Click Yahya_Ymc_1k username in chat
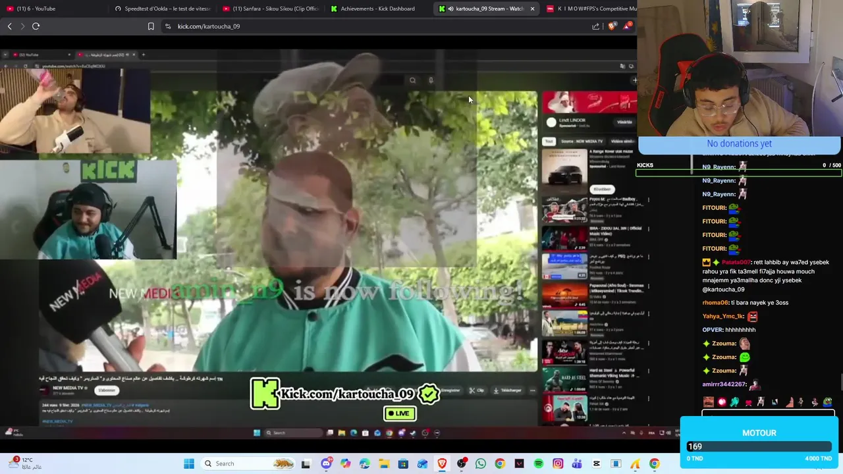 [722, 316]
